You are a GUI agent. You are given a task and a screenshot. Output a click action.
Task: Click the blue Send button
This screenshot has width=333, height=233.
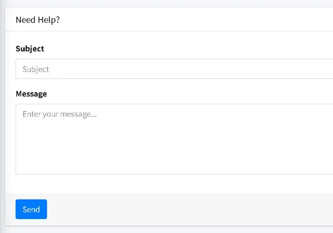click(31, 209)
